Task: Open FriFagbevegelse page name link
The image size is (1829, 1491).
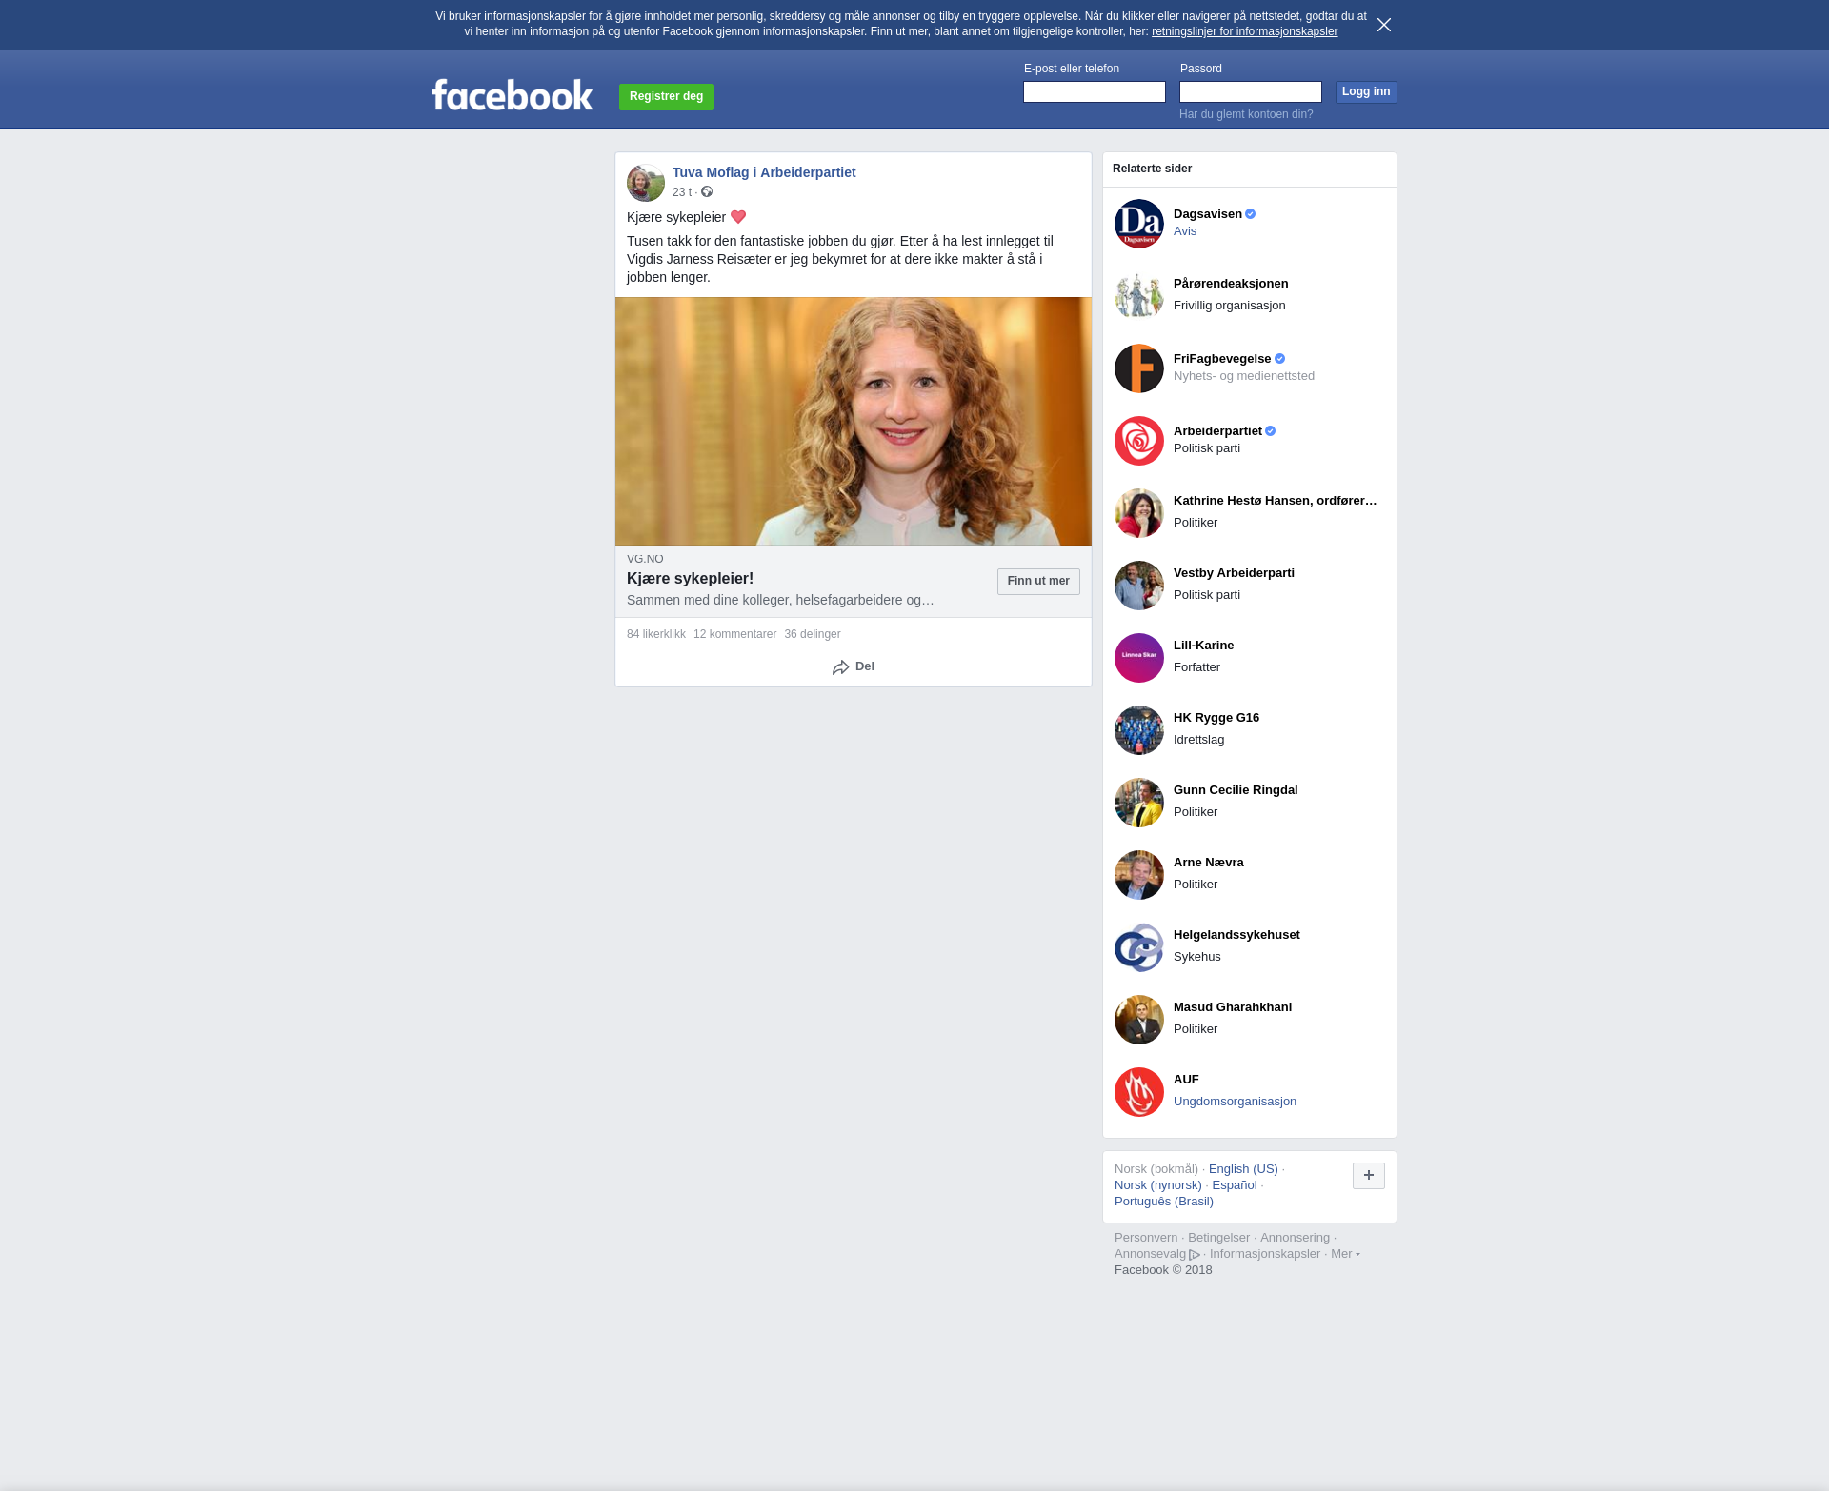Action: click(1222, 359)
